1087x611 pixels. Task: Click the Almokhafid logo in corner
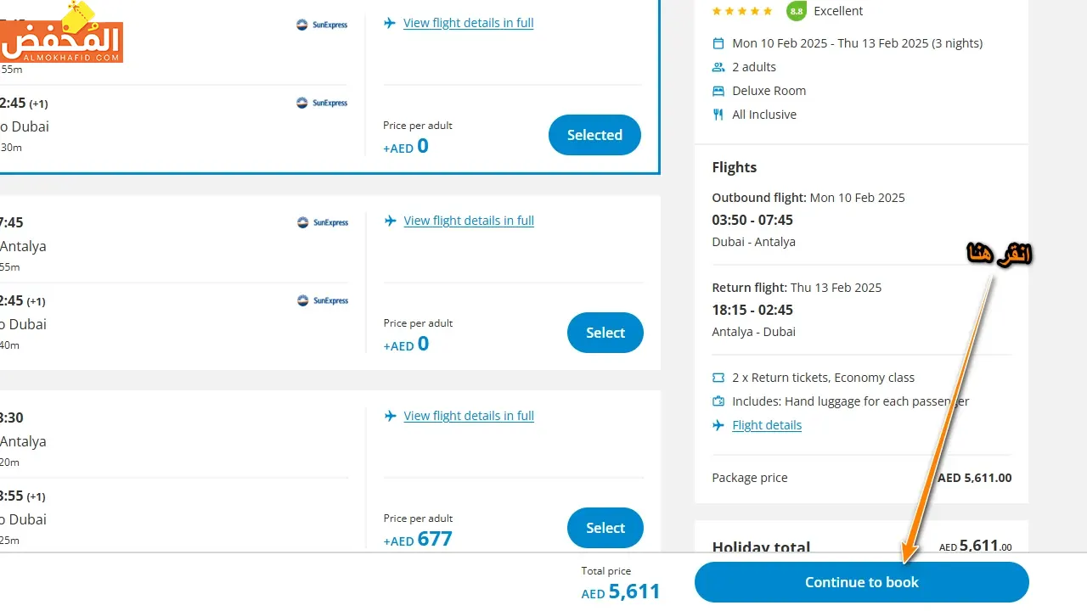61,34
